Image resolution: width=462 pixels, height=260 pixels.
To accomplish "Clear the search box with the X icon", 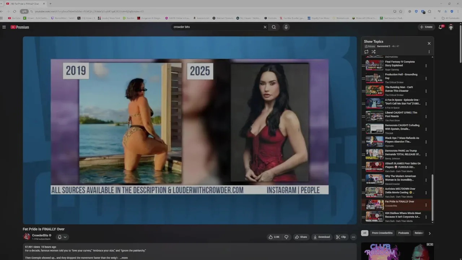I will pyautogui.click(x=265, y=27).
